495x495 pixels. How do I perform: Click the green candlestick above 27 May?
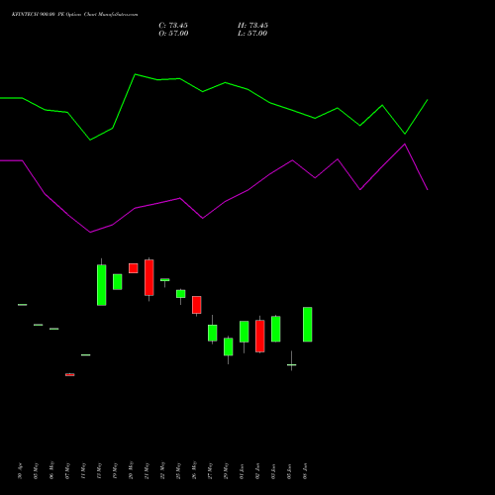pos(213,333)
